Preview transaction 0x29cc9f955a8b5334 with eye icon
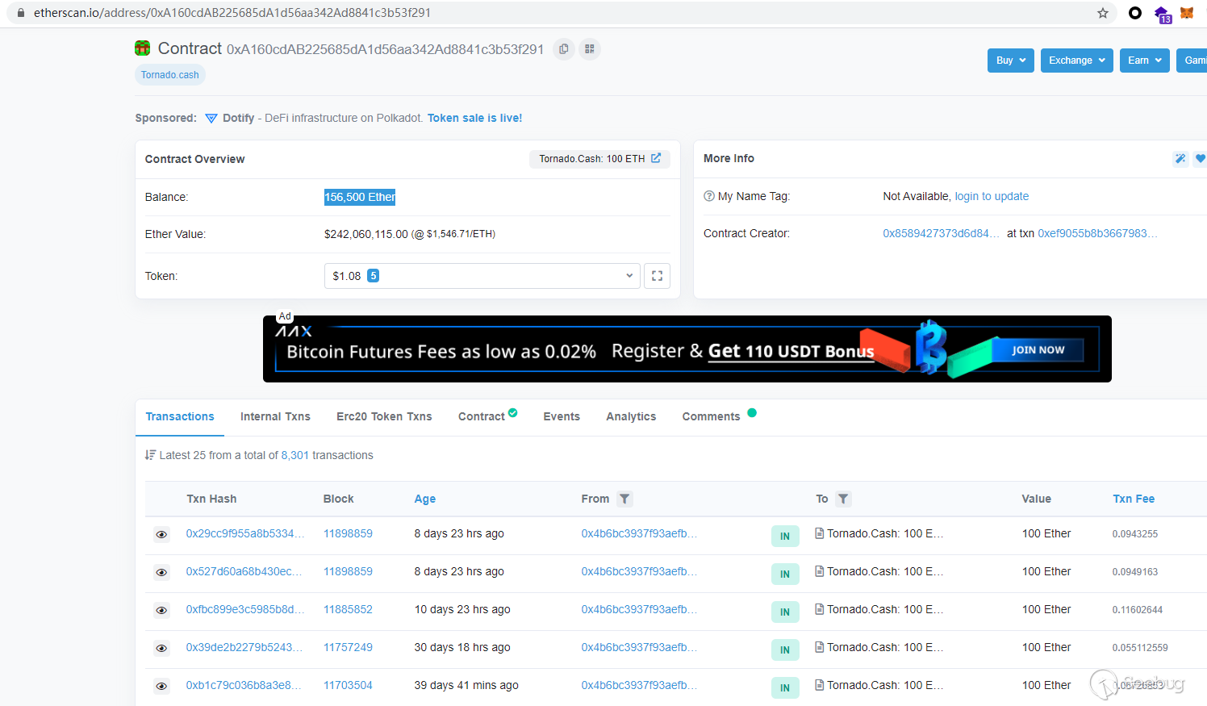The image size is (1207, 706). (x=161, y=534)
